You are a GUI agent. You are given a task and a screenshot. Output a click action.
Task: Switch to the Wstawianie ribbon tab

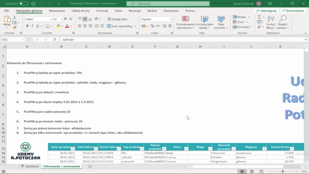pyautogui.click(x=57, y=11)
